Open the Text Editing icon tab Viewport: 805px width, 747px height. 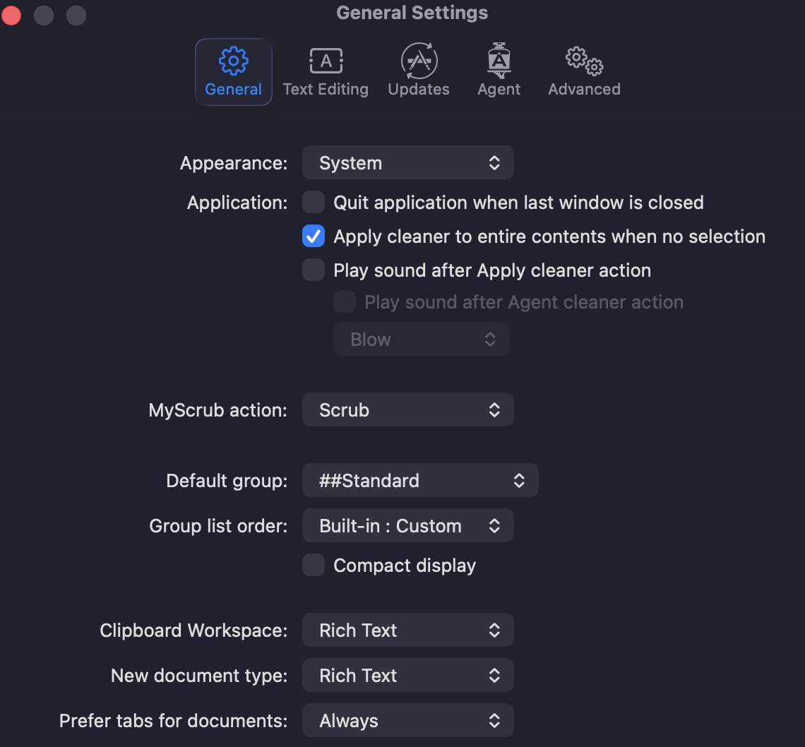pos(326,72)
